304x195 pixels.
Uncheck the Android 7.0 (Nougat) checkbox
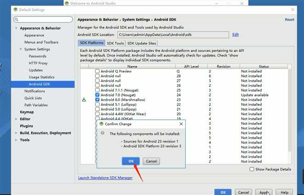click(98, 95)
